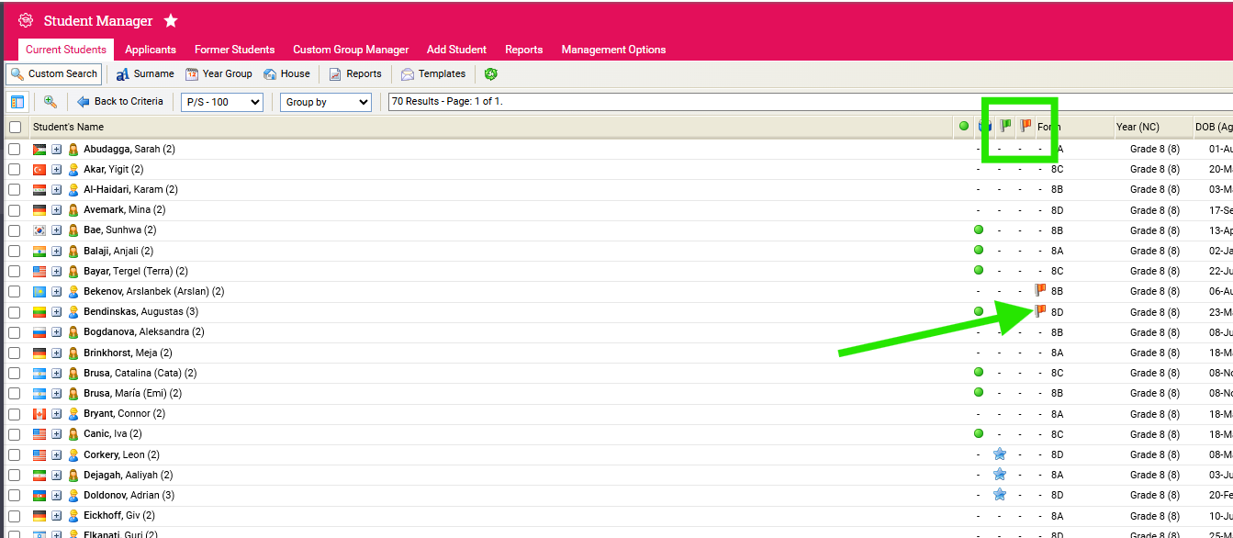Image resolution: width=1233 pixels, height=538 pixels.
Task: Click the green dot on Bae, Sunhwa row
Action: coord(978,230)
